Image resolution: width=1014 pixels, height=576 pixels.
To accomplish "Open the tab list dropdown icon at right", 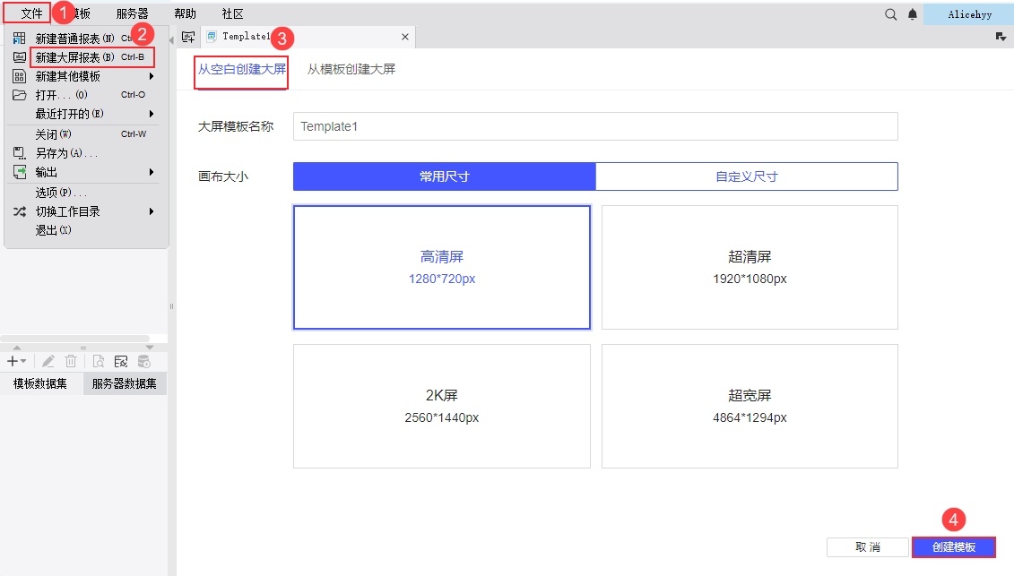I will coord(1001,37).
